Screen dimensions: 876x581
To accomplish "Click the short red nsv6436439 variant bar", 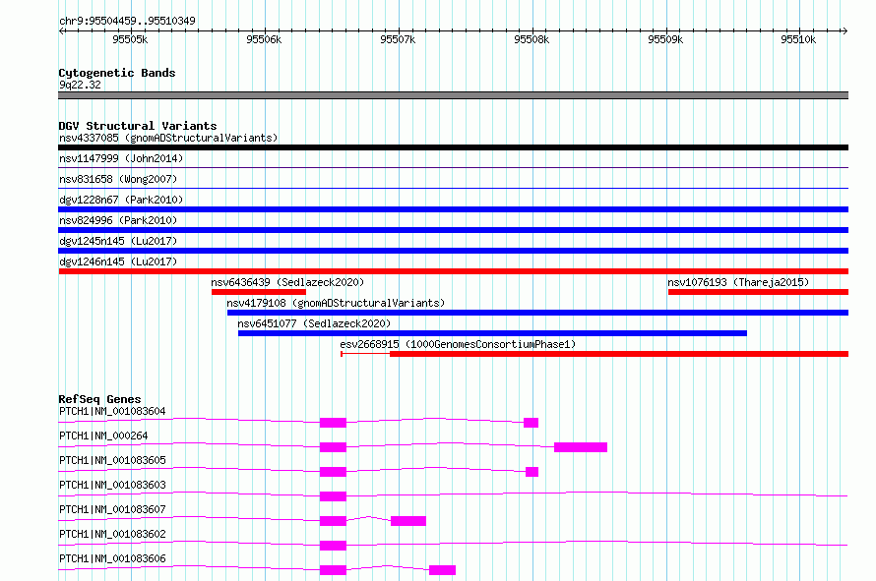I will (259, 292).
